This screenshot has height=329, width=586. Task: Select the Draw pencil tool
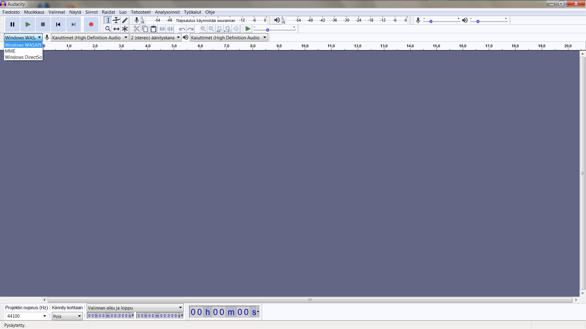click(x=125, y=20)
